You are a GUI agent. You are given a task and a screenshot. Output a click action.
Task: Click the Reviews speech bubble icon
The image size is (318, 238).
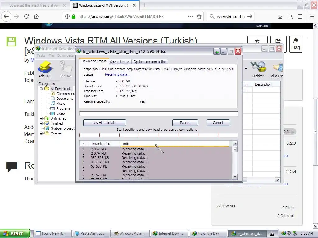pos(11,166)
